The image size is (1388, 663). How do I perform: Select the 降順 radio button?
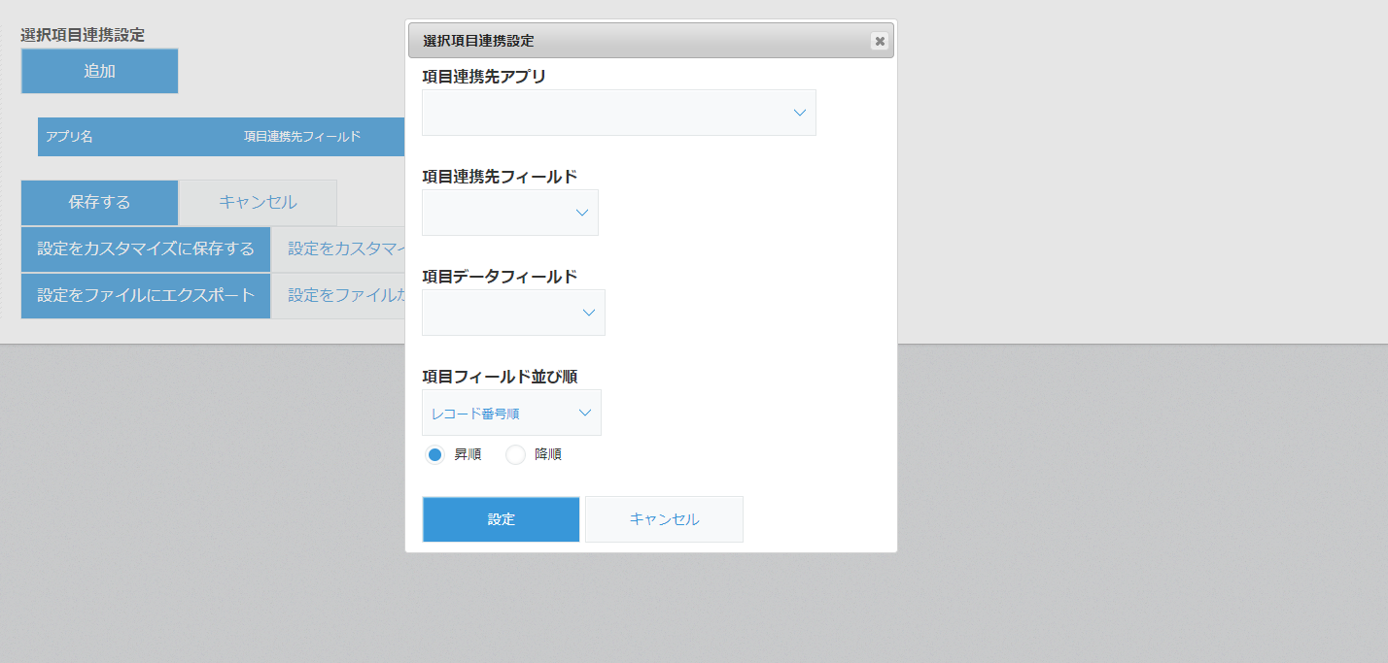[x=515, y=453]
